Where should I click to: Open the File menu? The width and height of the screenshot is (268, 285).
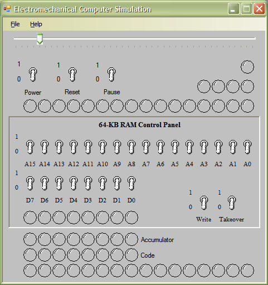tap(15, 24)
